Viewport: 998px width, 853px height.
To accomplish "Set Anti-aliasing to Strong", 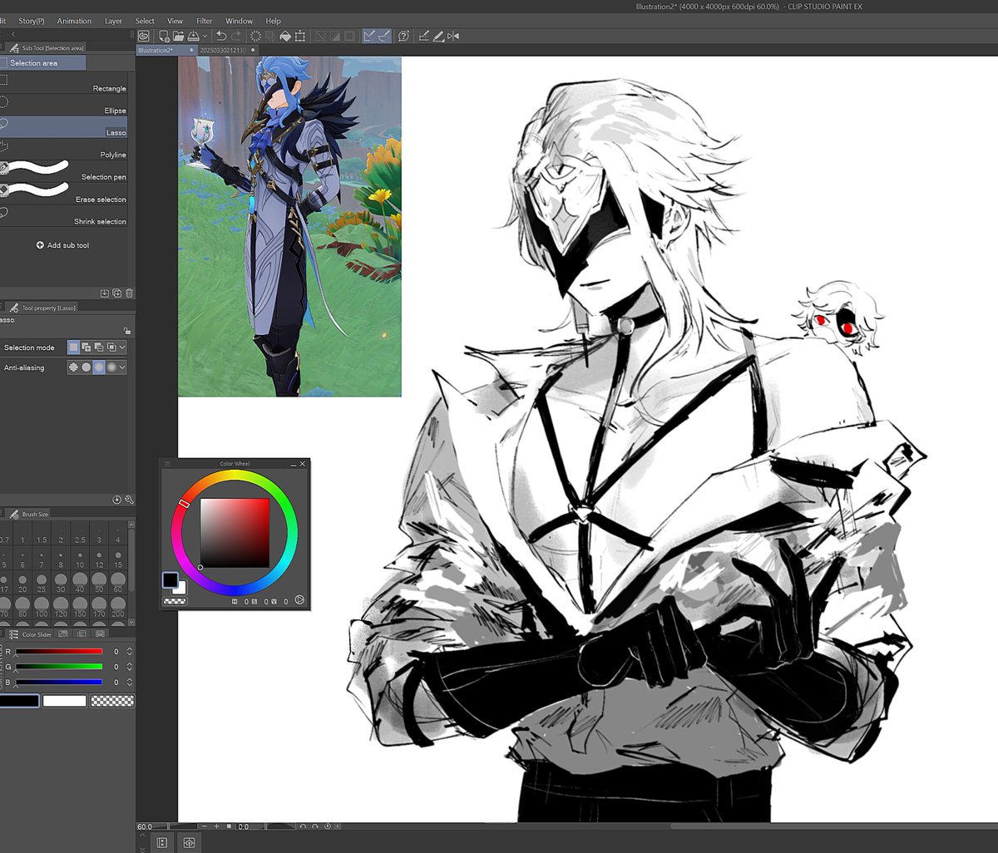I will click(x=111, y=367).
